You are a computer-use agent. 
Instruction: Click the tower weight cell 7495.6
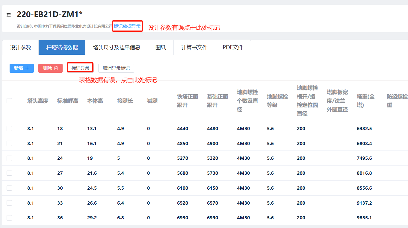(364, 158)
